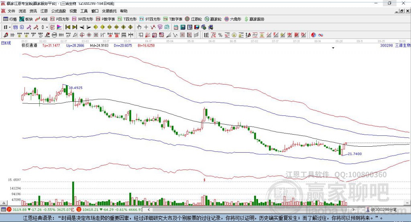
Task: Select the red fan lines tool
Action: pos(148,35)
